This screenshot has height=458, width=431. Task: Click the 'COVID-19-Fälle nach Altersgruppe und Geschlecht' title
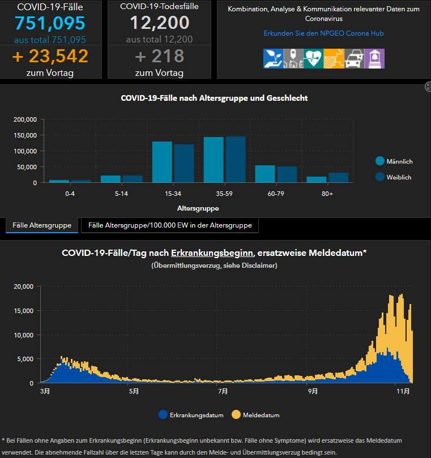point(214,98)
